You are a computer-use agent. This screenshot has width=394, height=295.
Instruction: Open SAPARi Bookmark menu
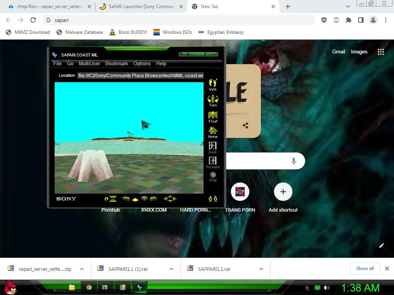pos(117,63)
